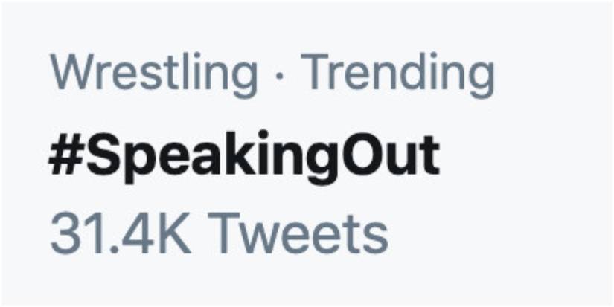
Task: Click the trending card's empty background
Action: coord(536,275)
